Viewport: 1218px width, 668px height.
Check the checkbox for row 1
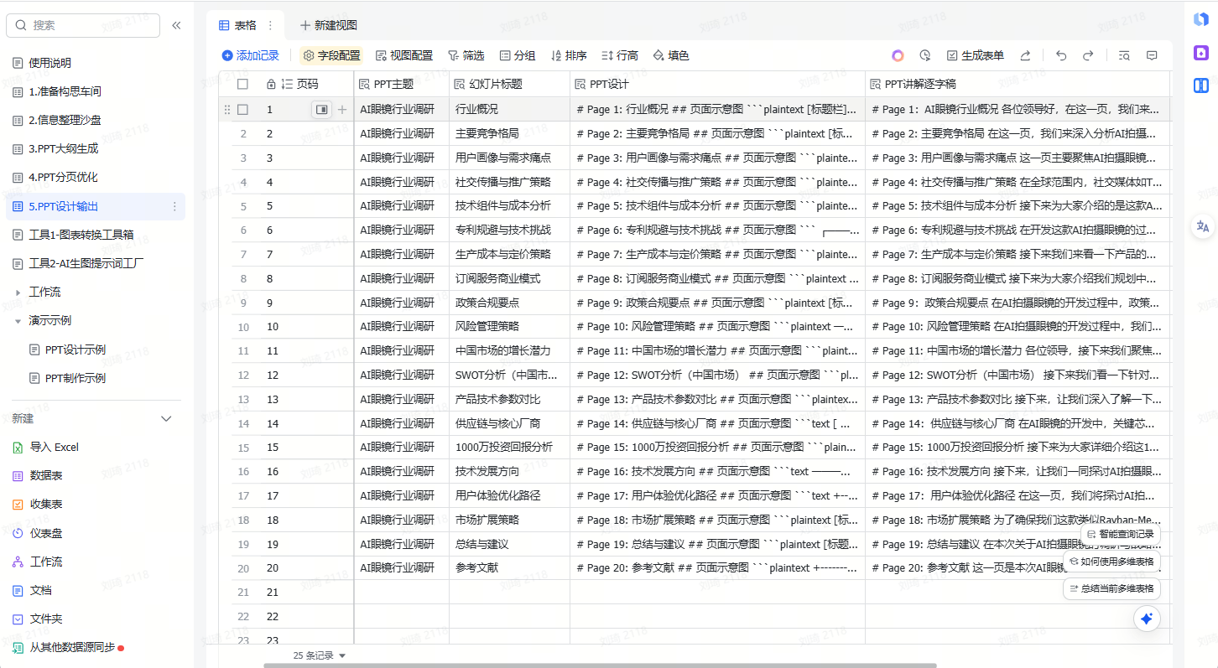(242, 109)
